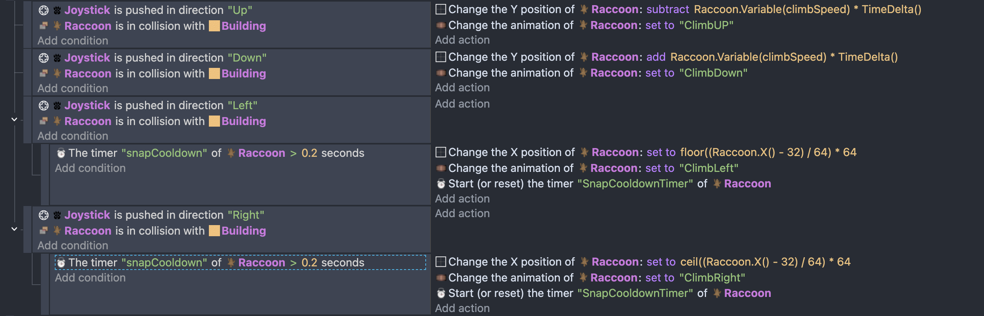
Task: Click stopwatch icon of the last SnapCooldownTimer action
Action: coord(441,293)
